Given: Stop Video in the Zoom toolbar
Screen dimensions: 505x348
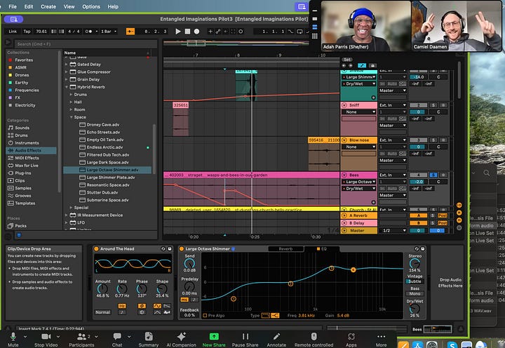Looking at the screenshot, I should (x=46, y=340).
